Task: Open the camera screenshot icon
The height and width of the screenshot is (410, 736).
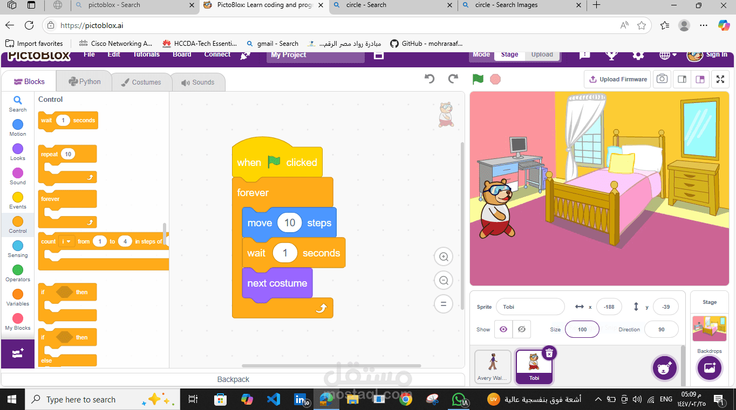Action: [662, 79]
